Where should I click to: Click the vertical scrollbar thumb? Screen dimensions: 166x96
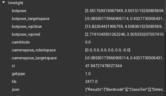[x=165, y=16]
